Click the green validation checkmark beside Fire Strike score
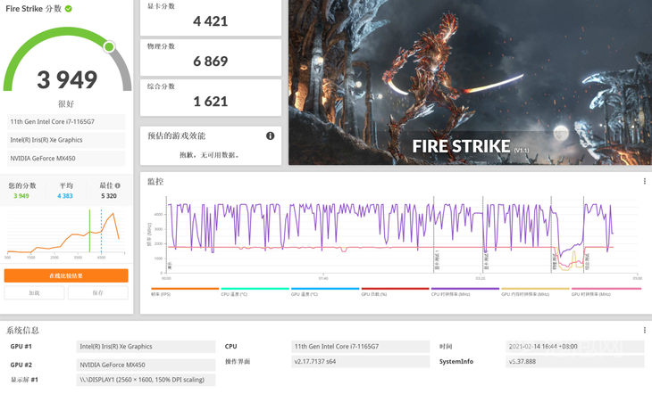Viewport: 652px width, 394px height. (x=69, y=8)
